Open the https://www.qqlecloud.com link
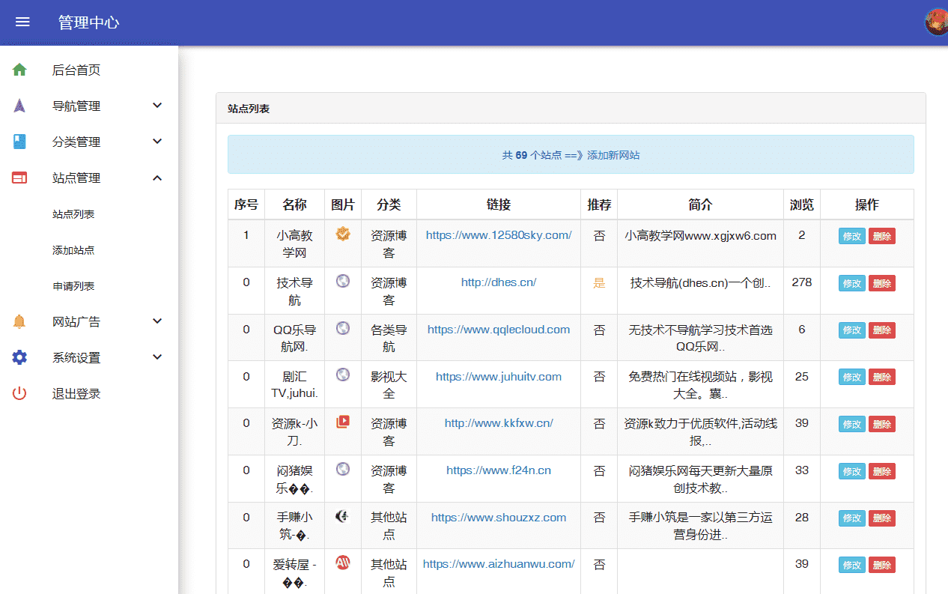Viewport: 948px width, 594px height. click(499, 329)
